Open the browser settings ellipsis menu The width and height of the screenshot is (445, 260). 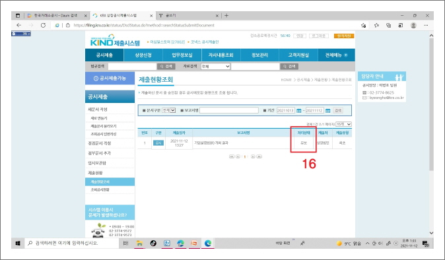tap(426, 25)
